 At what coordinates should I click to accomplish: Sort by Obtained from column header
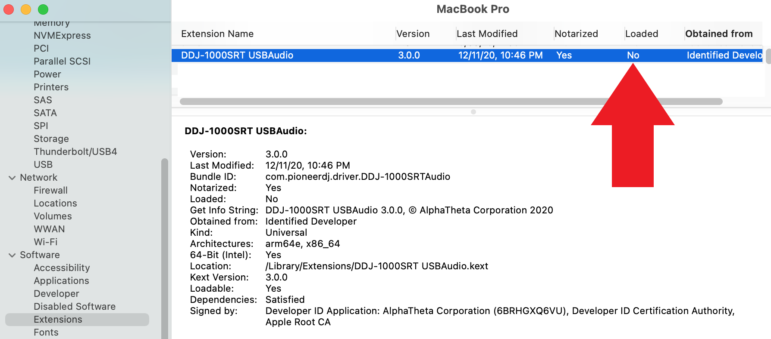click(719, 34)
